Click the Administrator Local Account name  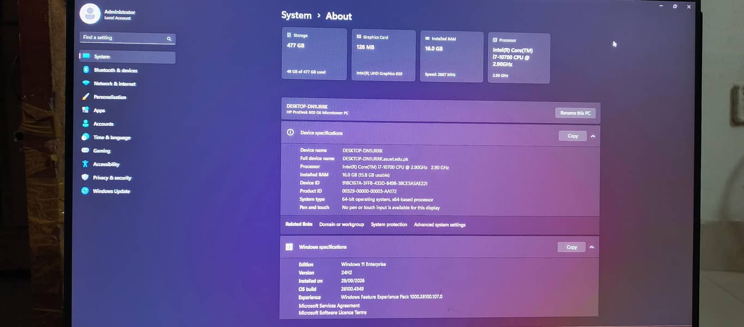119,15
